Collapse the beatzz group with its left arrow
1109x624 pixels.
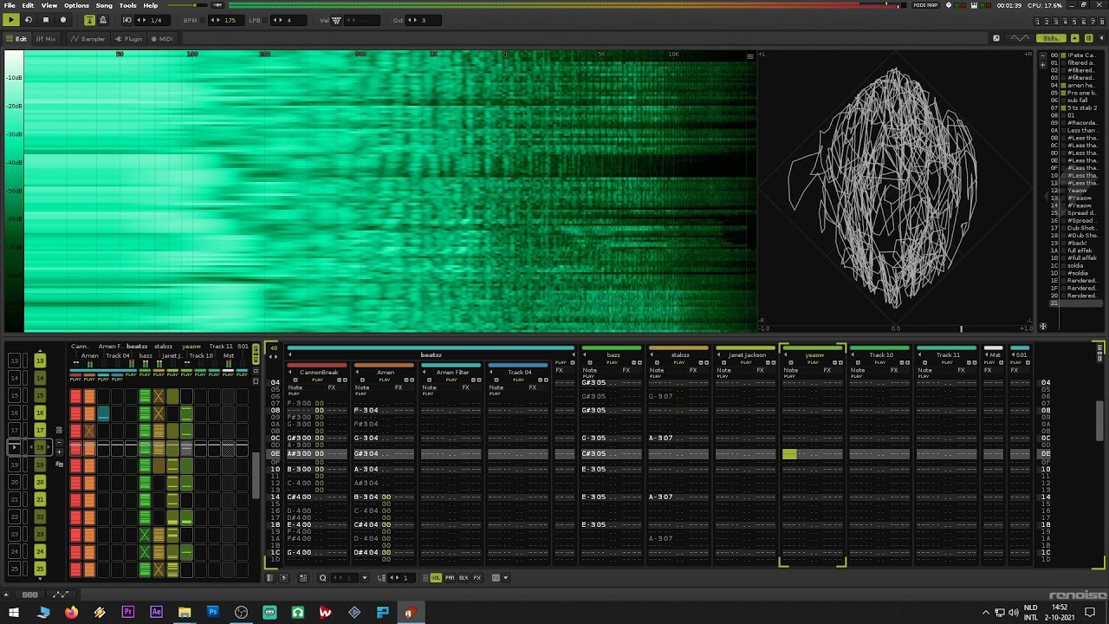[290, 354]
